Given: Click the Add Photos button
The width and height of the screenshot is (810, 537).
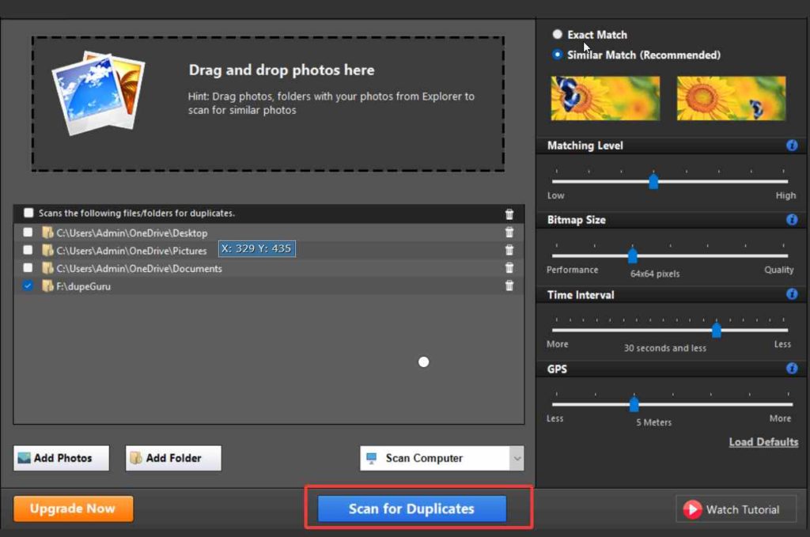Looking at the screenshot, I should point(61,458).
